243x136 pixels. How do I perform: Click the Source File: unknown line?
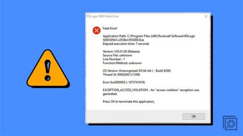[117, 55]
